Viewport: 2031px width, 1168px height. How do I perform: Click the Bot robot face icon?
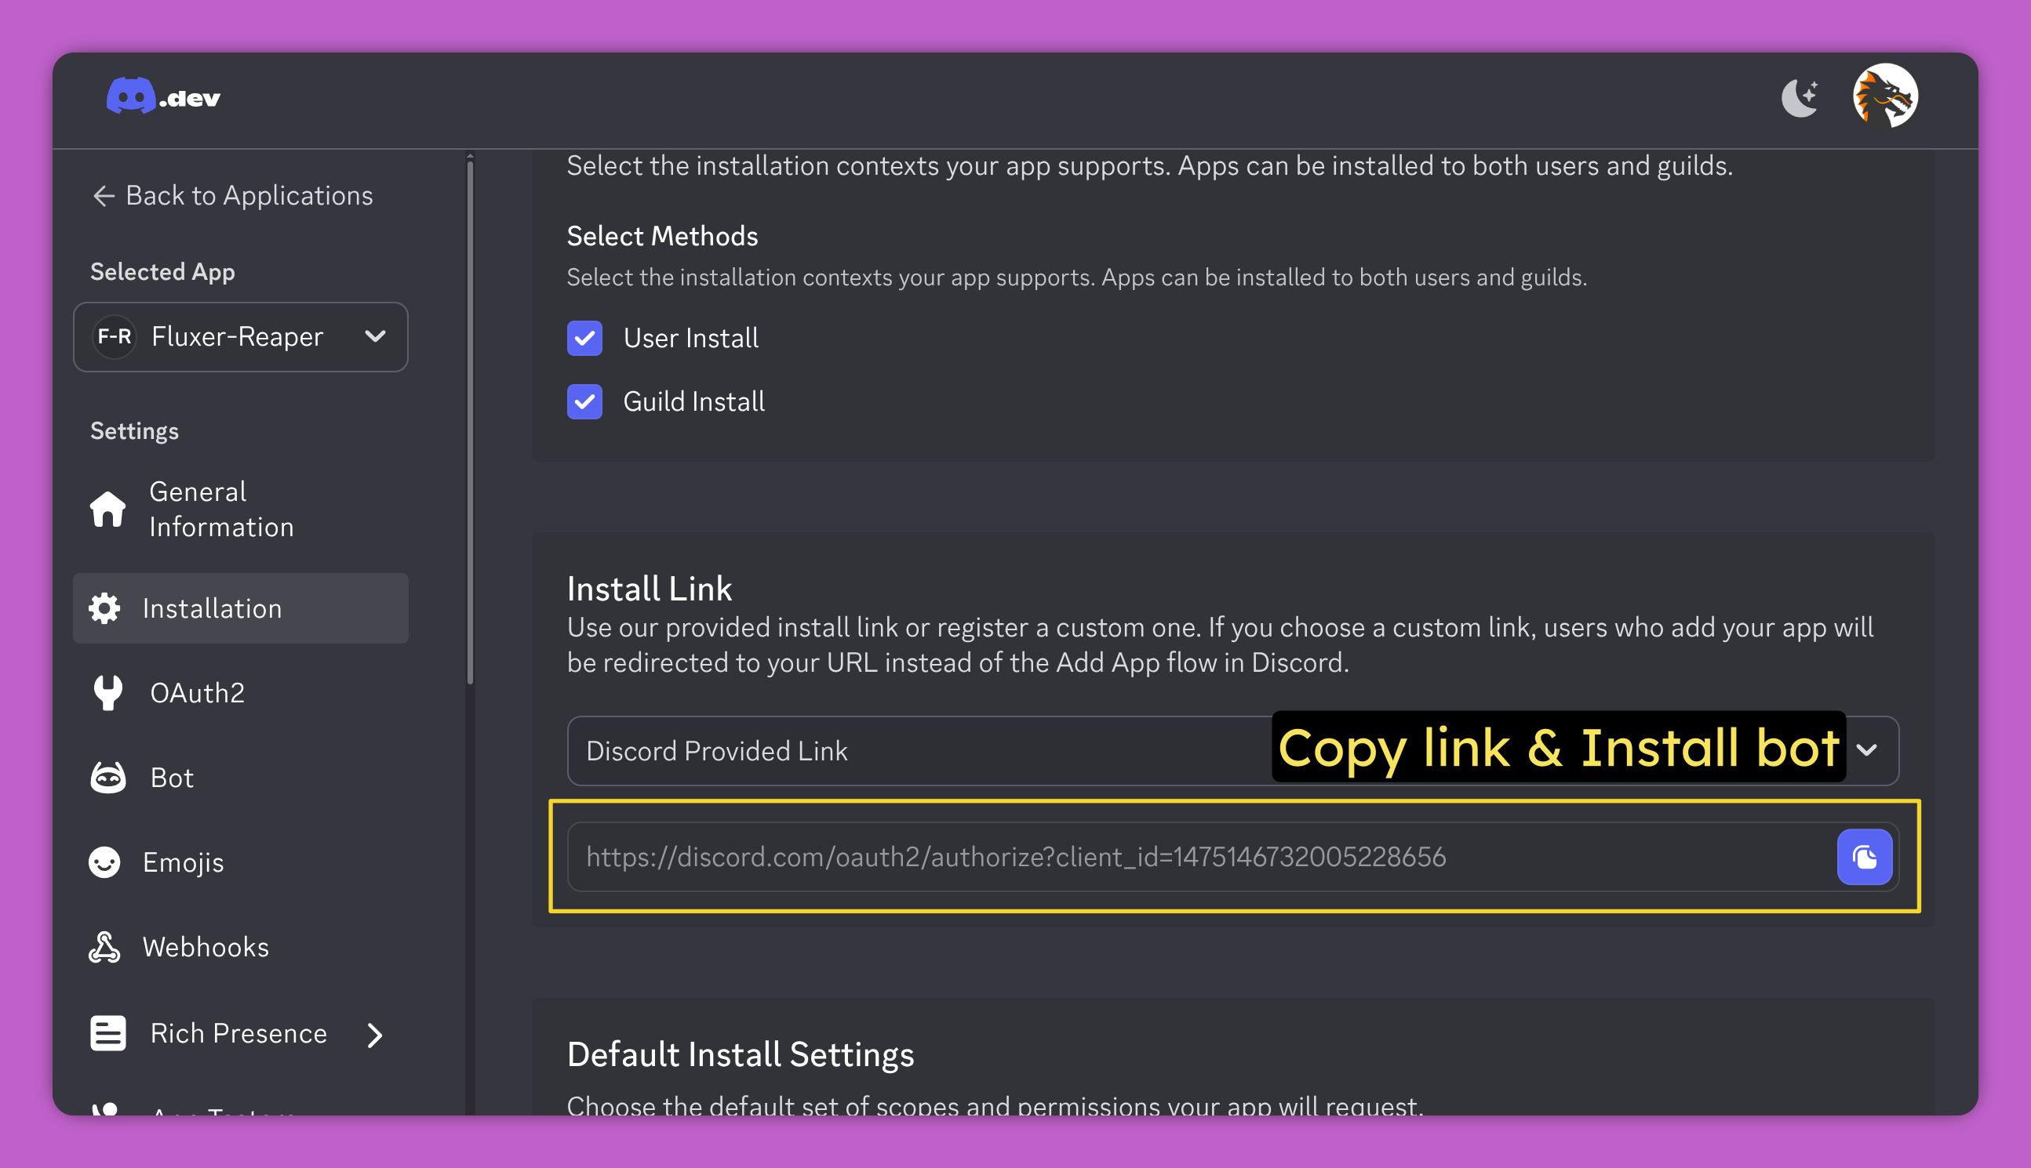click(107, 778)
